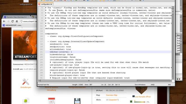Screen dimensions: 186x104
Task: Click line 'components:' in editor
Action: pyautogui.click(x=51, y=34)
